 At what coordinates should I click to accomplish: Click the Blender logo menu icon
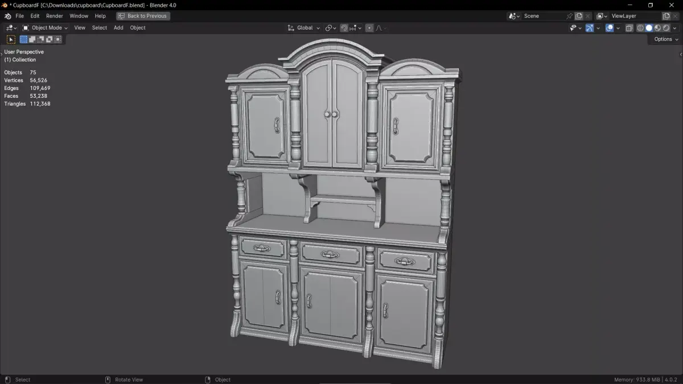(x=7, y=16)
